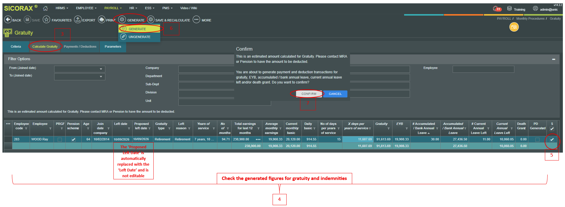Open the notifications bell with badge
This screenshot has width=565, height=207.
497,9
